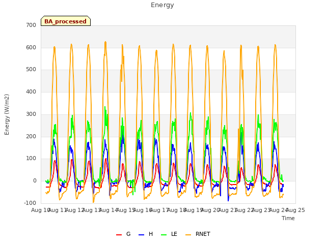Click the red G legend swatch
Image resolution: width=326 pixels, height=244 pixels.
coord(119,235)
